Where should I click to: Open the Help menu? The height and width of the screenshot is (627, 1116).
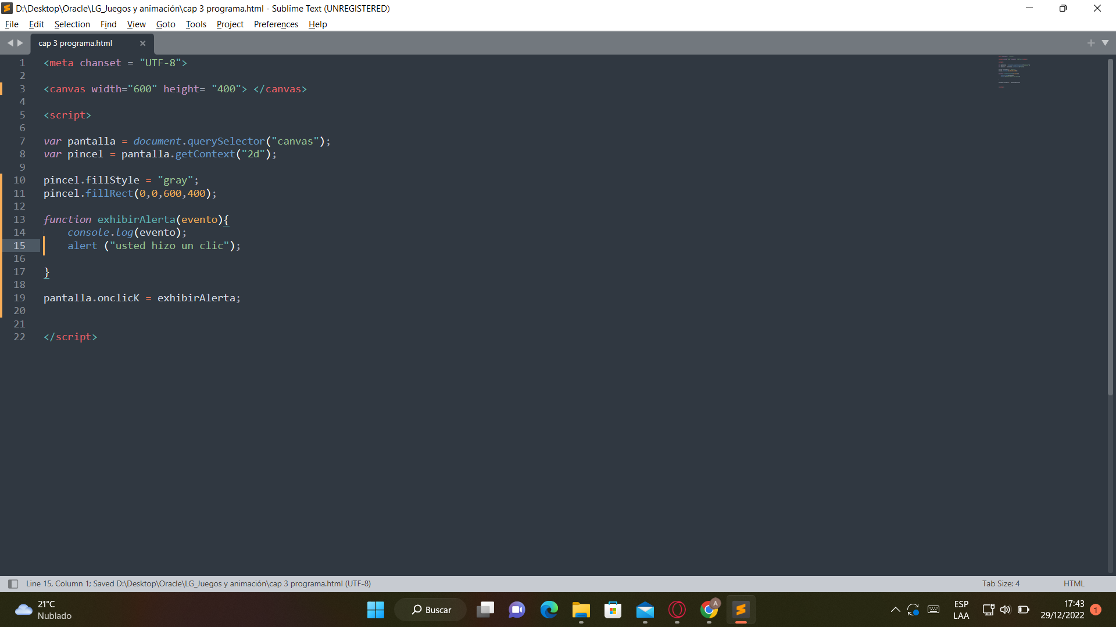[317, 24]
